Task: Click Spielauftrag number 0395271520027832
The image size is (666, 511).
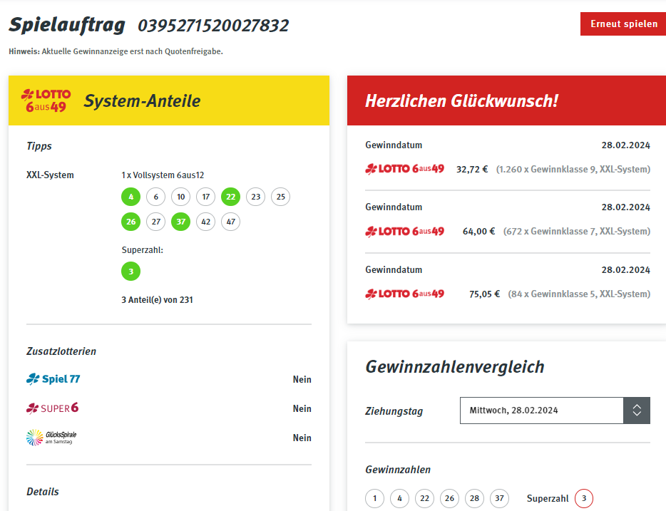Action: pos(213,26)
